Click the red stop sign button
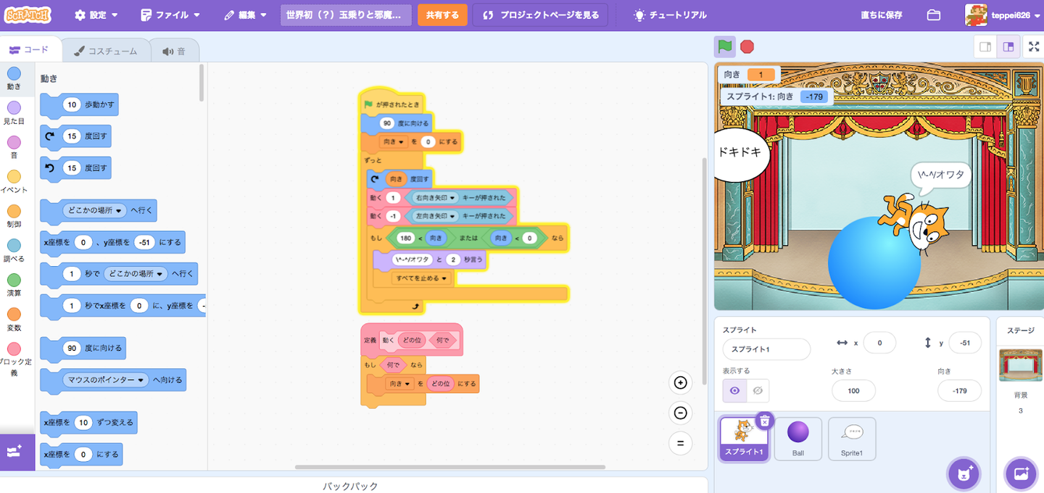 pyautogui.click(x=747, y=46)
